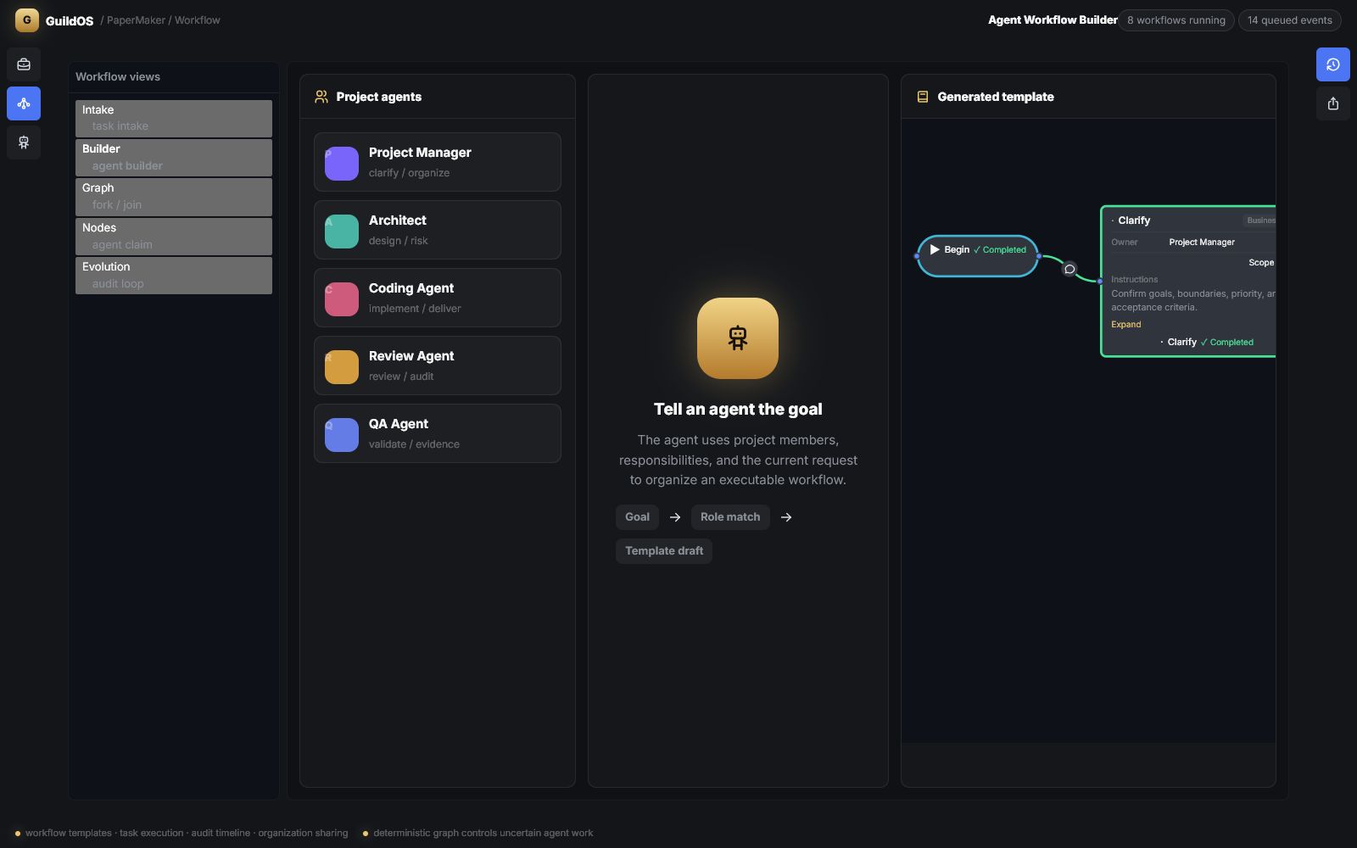Click the Coding Agent pink avatar
The image size is (1357, 848).
pyautogui.click(x=342, y=299)
